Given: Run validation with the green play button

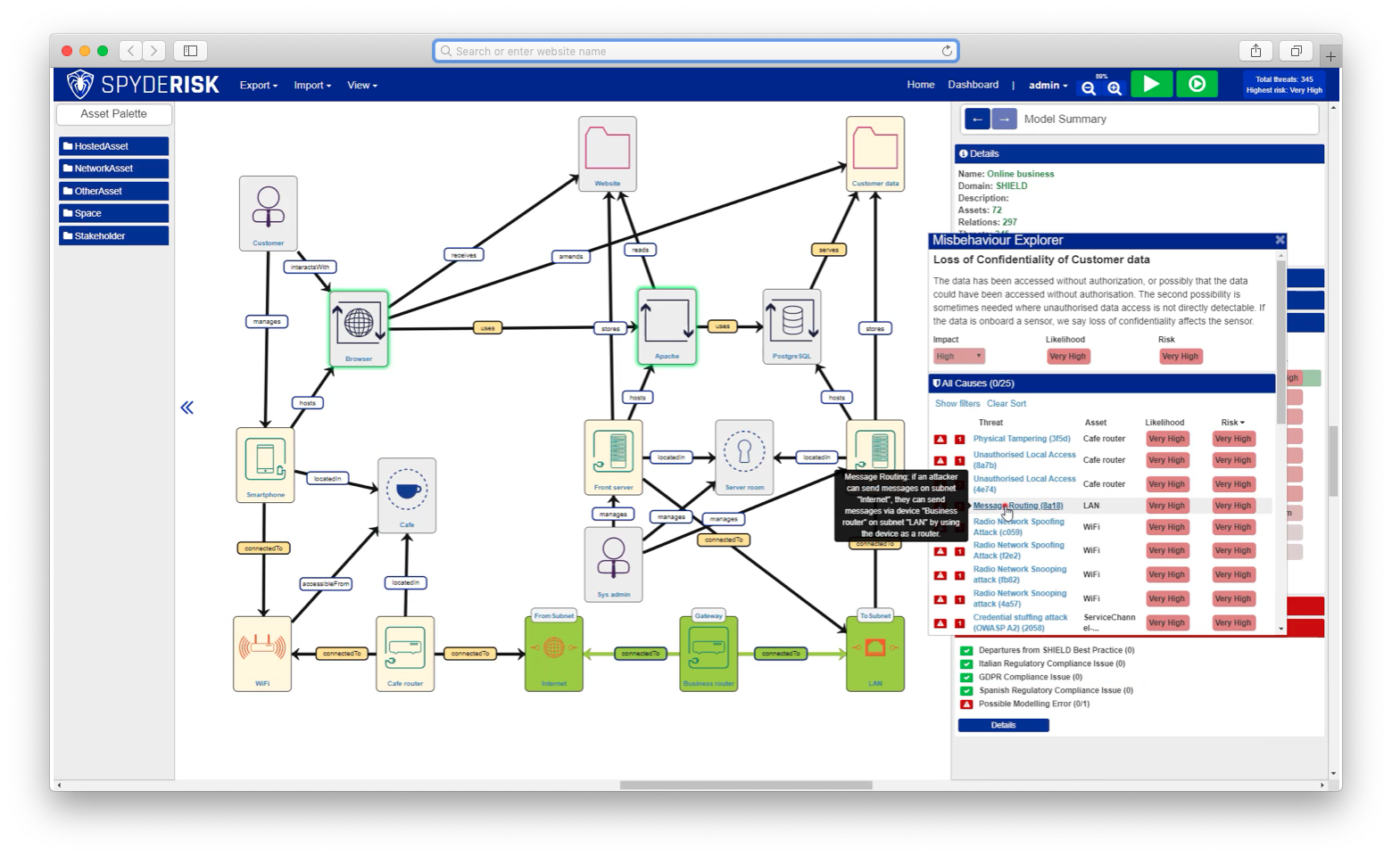Looking at the screenshot, I should coord(1151,84).
